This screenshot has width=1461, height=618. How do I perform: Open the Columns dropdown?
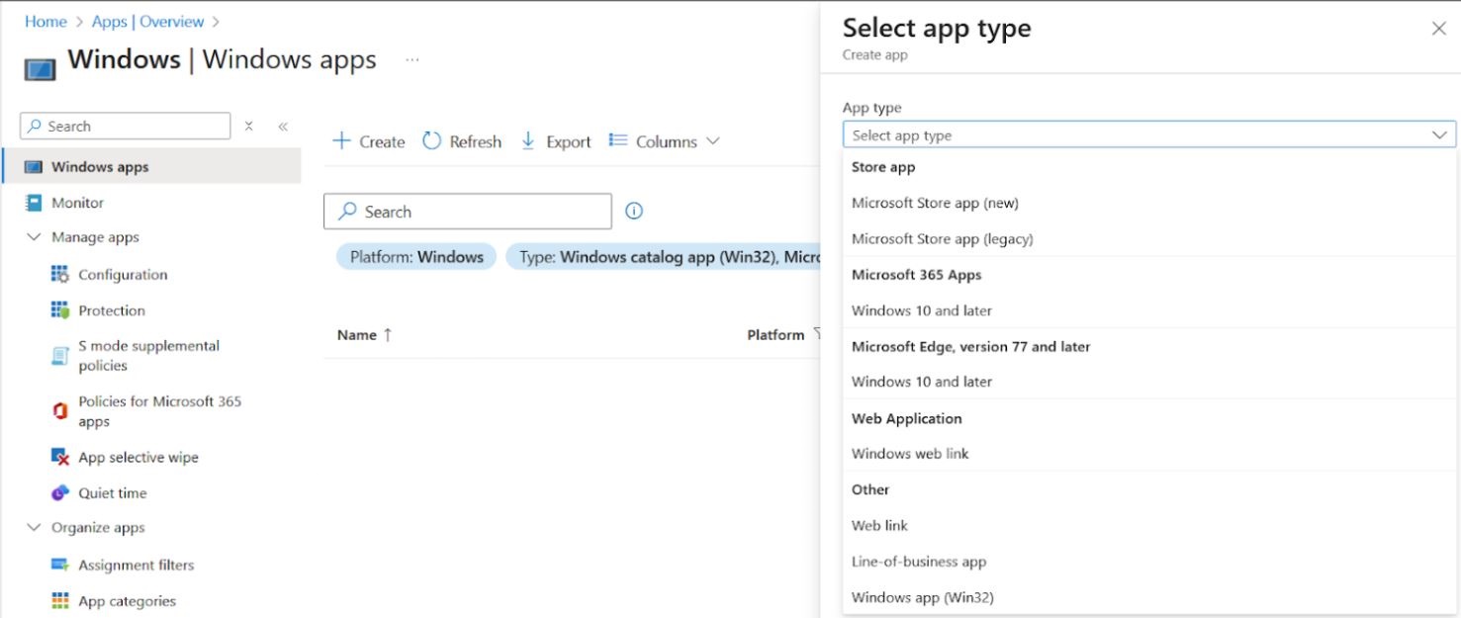(665, 141)
